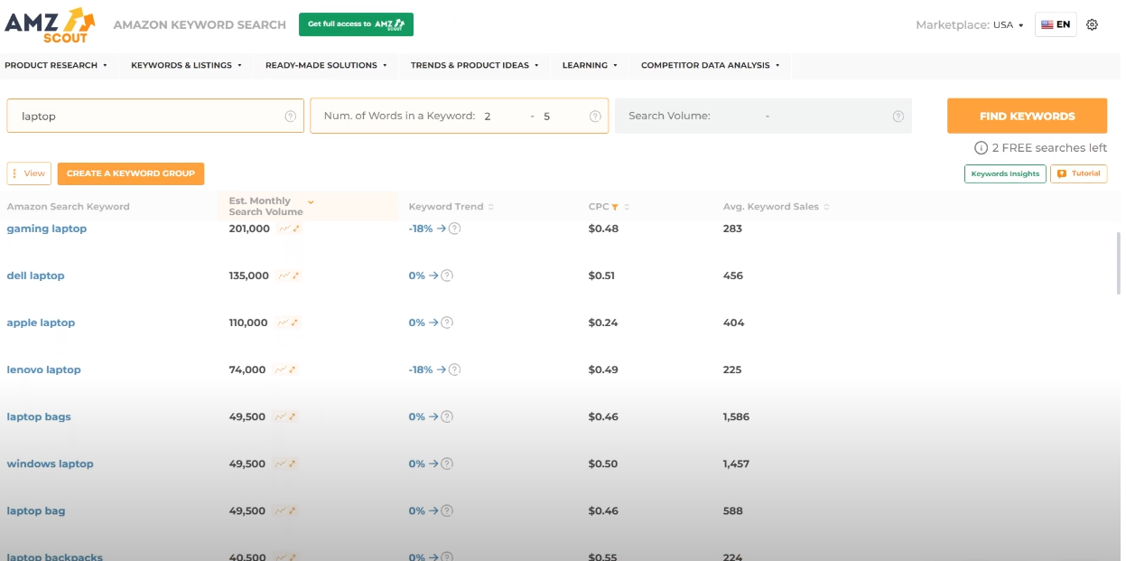Click CPC value $0.51
Viewport: 1126px width, 561px height.
pyautogui.click(x=601, y=276)
